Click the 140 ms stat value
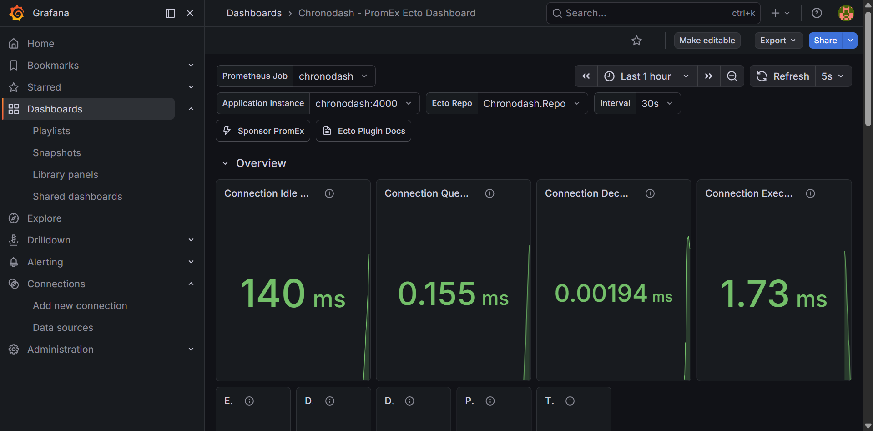 (293, 294)
